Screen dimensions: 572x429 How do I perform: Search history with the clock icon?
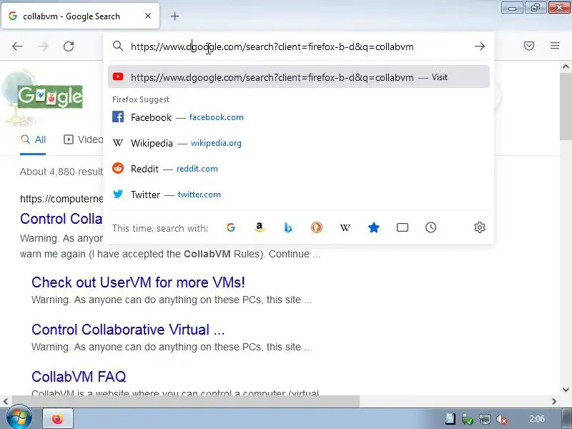coord(431,227)
